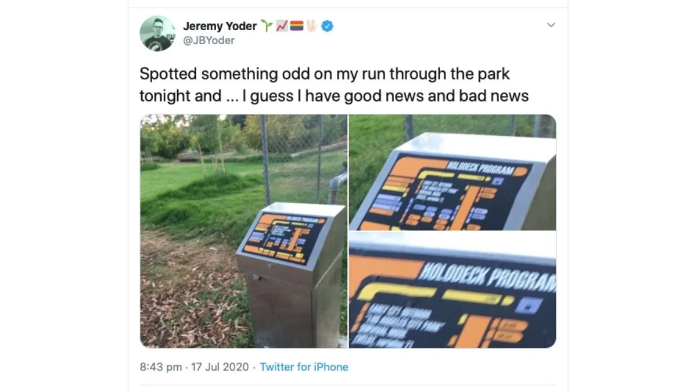Open the @JBYoder handle link

(x=209, y=41)
